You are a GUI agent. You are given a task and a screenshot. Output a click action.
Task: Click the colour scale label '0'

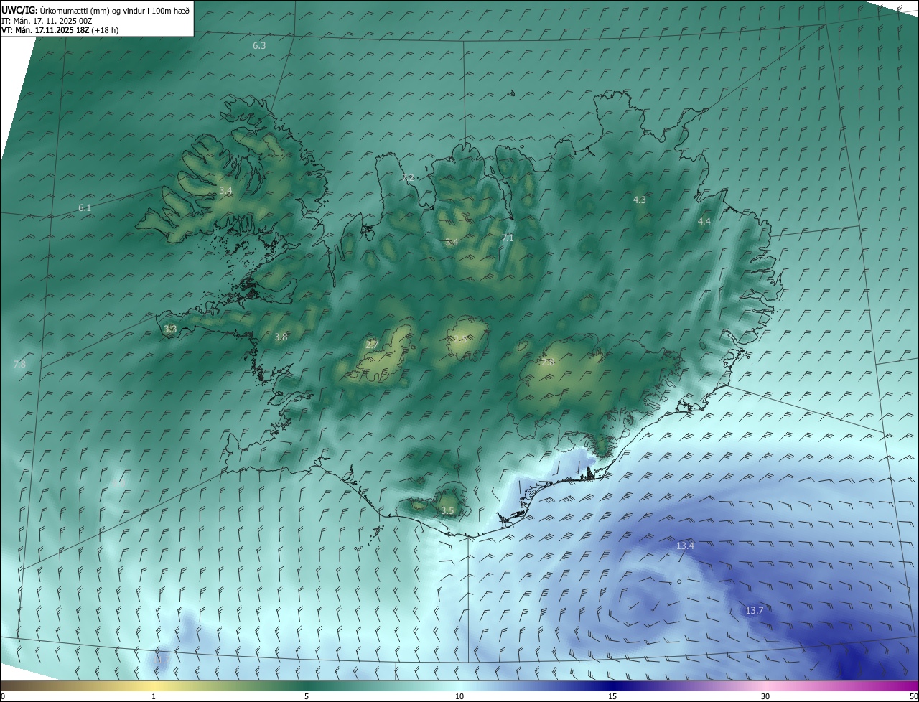[3, 696]
